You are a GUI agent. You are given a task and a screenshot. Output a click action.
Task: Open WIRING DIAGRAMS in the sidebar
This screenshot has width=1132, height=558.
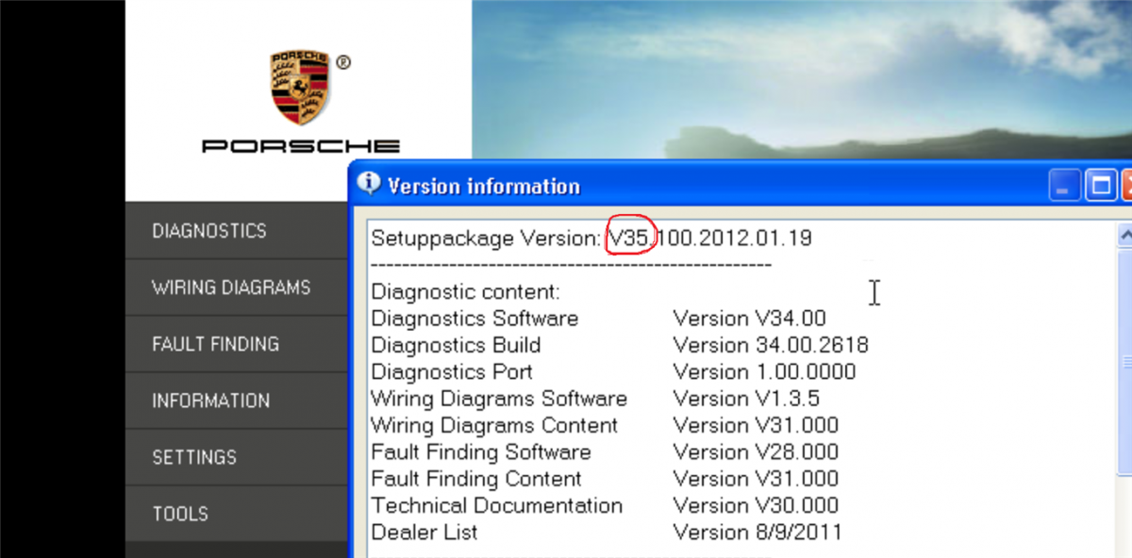coord(237,287)
